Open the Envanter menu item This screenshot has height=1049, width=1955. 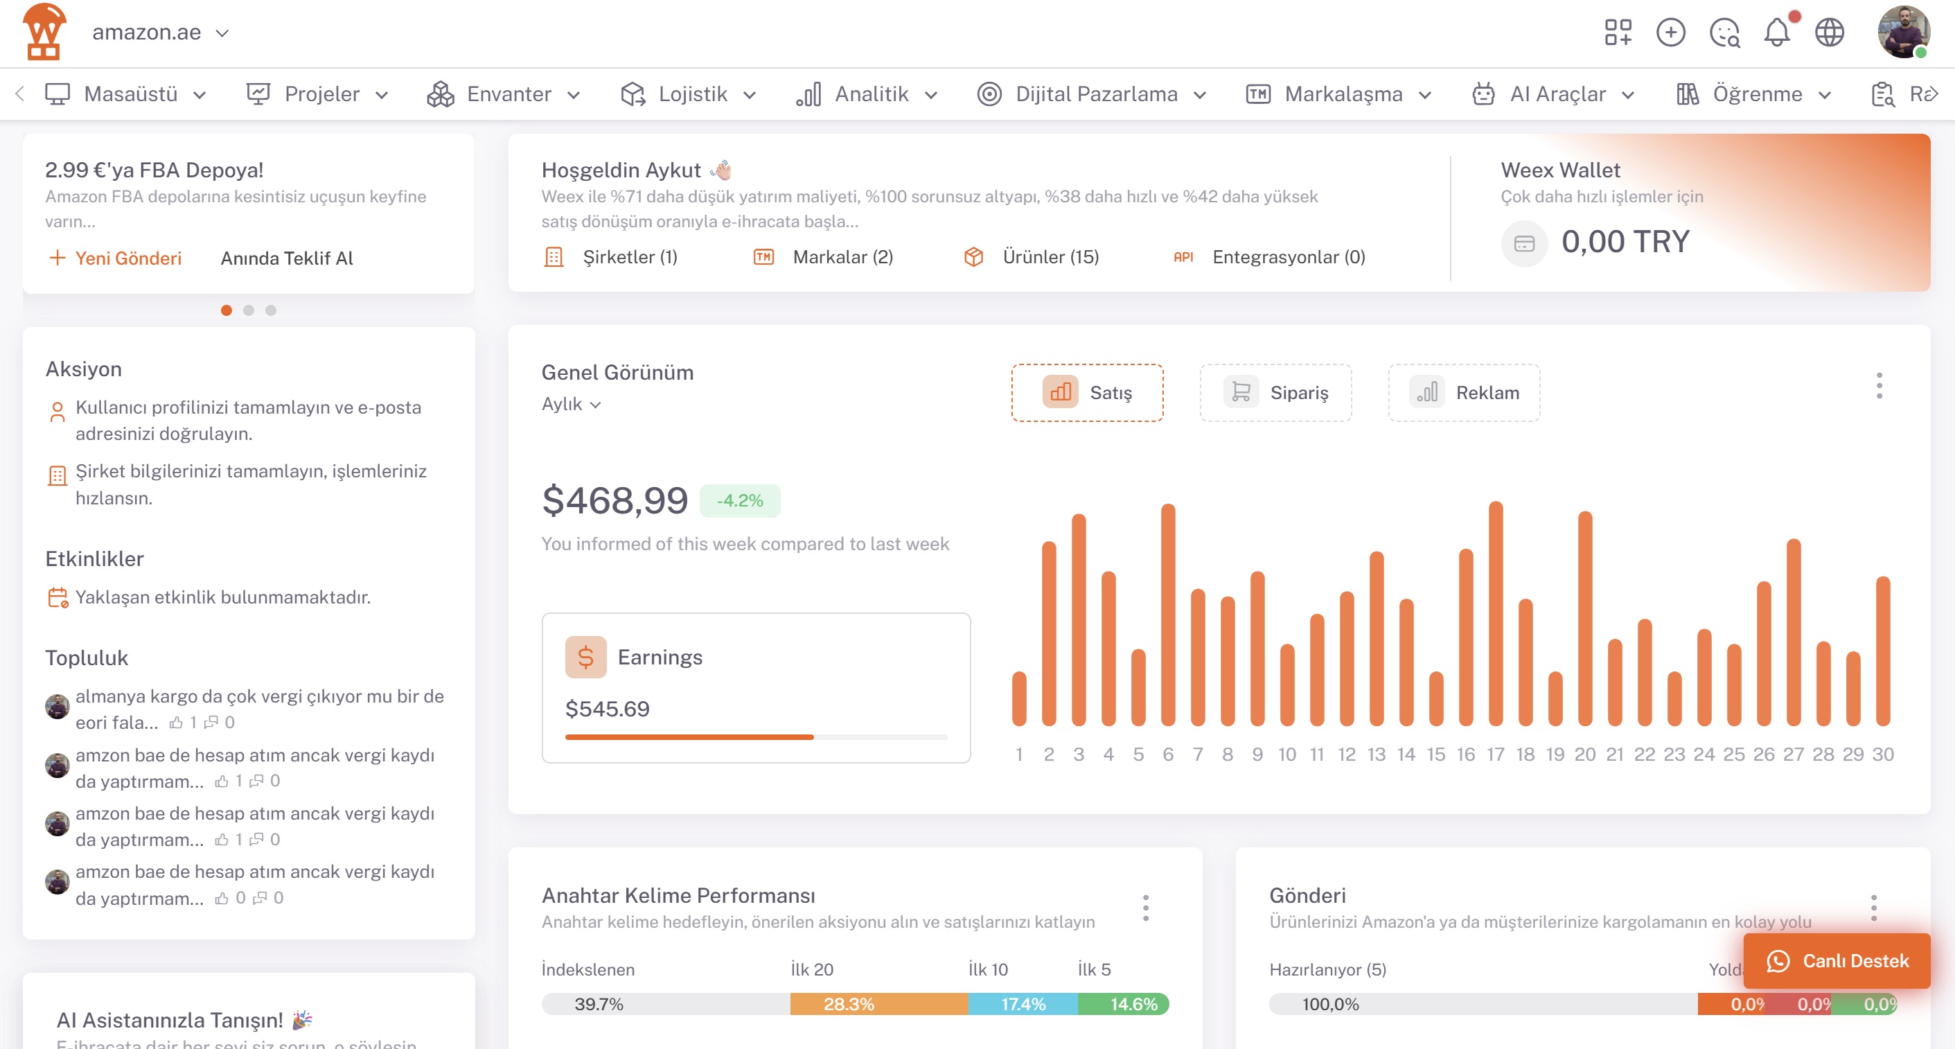pyautogui.click(x=503, y=94)
